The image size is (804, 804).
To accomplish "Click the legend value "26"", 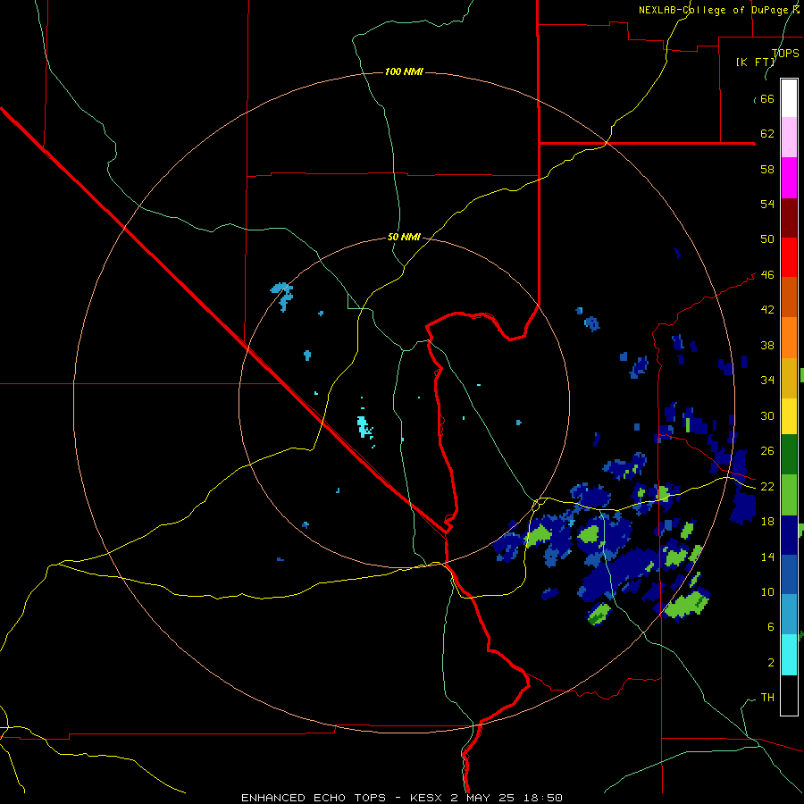I will tap(767, 451).
